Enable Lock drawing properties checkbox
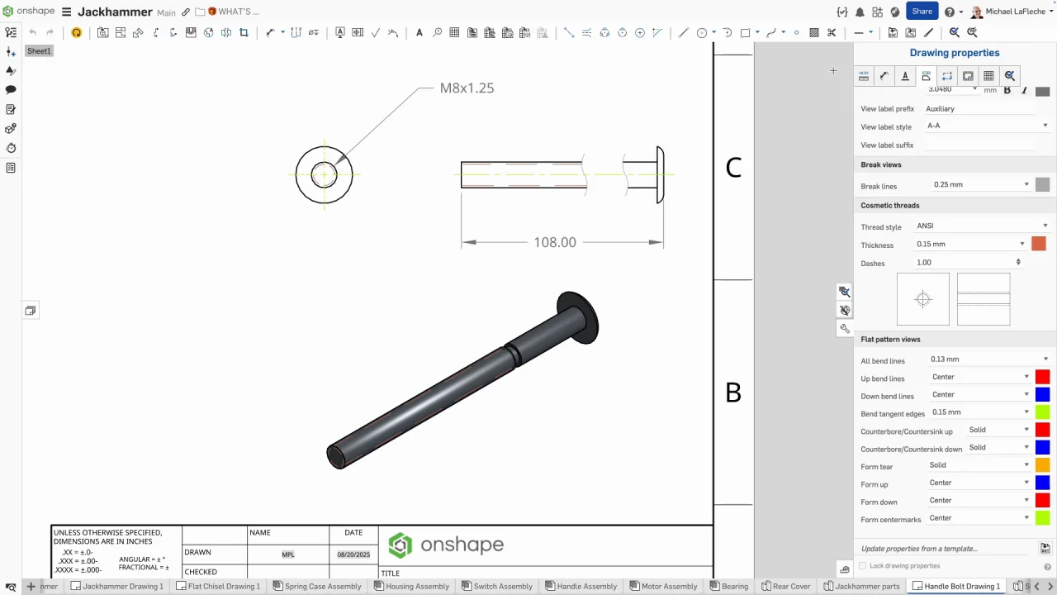The image size is (1057, 595). coord(863,566)
